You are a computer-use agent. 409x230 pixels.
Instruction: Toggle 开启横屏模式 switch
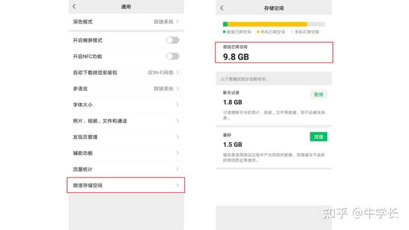(x=173, y=40)
